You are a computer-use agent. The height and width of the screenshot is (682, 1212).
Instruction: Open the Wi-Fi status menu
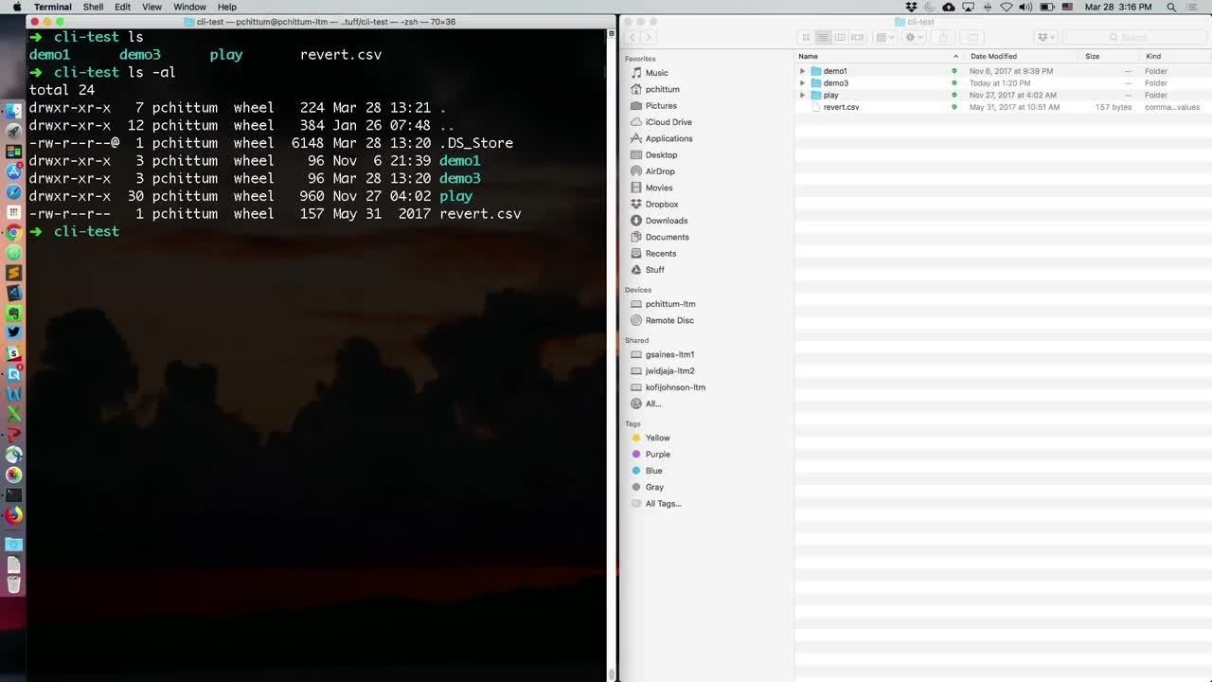1007,7
